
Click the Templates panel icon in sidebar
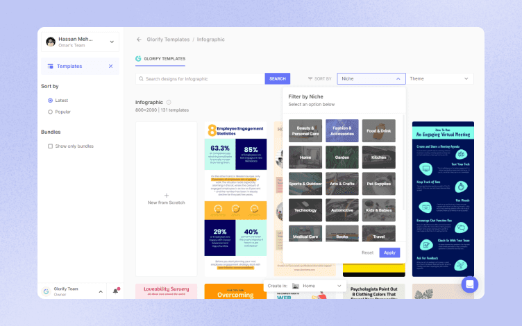pyautogui.click(x=50, y=66)
